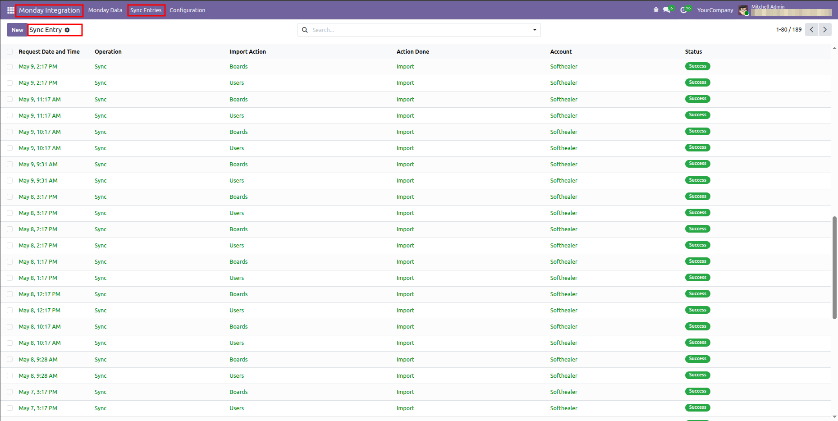Click Boards in the May 7, 3:17 PM row
838x421 pixels.
[x=238, y=392]
